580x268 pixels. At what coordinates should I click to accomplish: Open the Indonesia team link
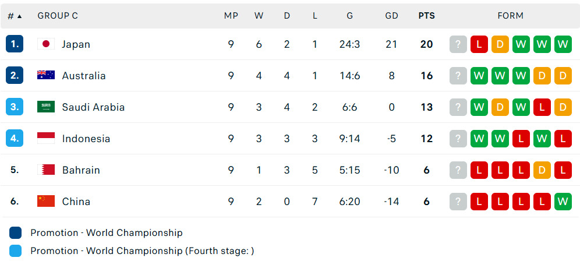click(86, 139)
